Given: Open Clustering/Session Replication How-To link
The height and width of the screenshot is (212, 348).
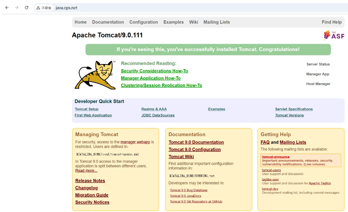Looking at the screenshot, I should coord(161,85).
